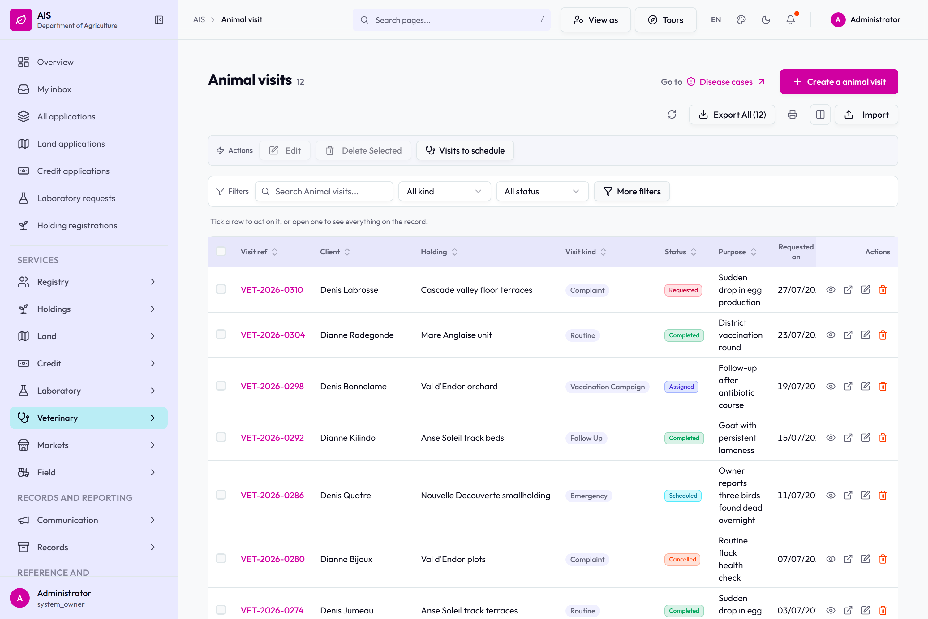The image size is (928, 619).
Task: Select checkbox for Denis Quatre row
Action: (221, 495)
